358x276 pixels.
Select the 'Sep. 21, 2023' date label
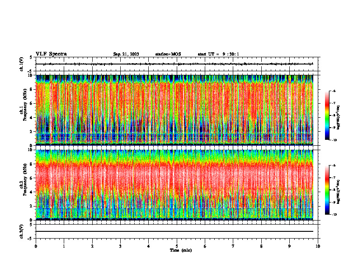[126, 54]
